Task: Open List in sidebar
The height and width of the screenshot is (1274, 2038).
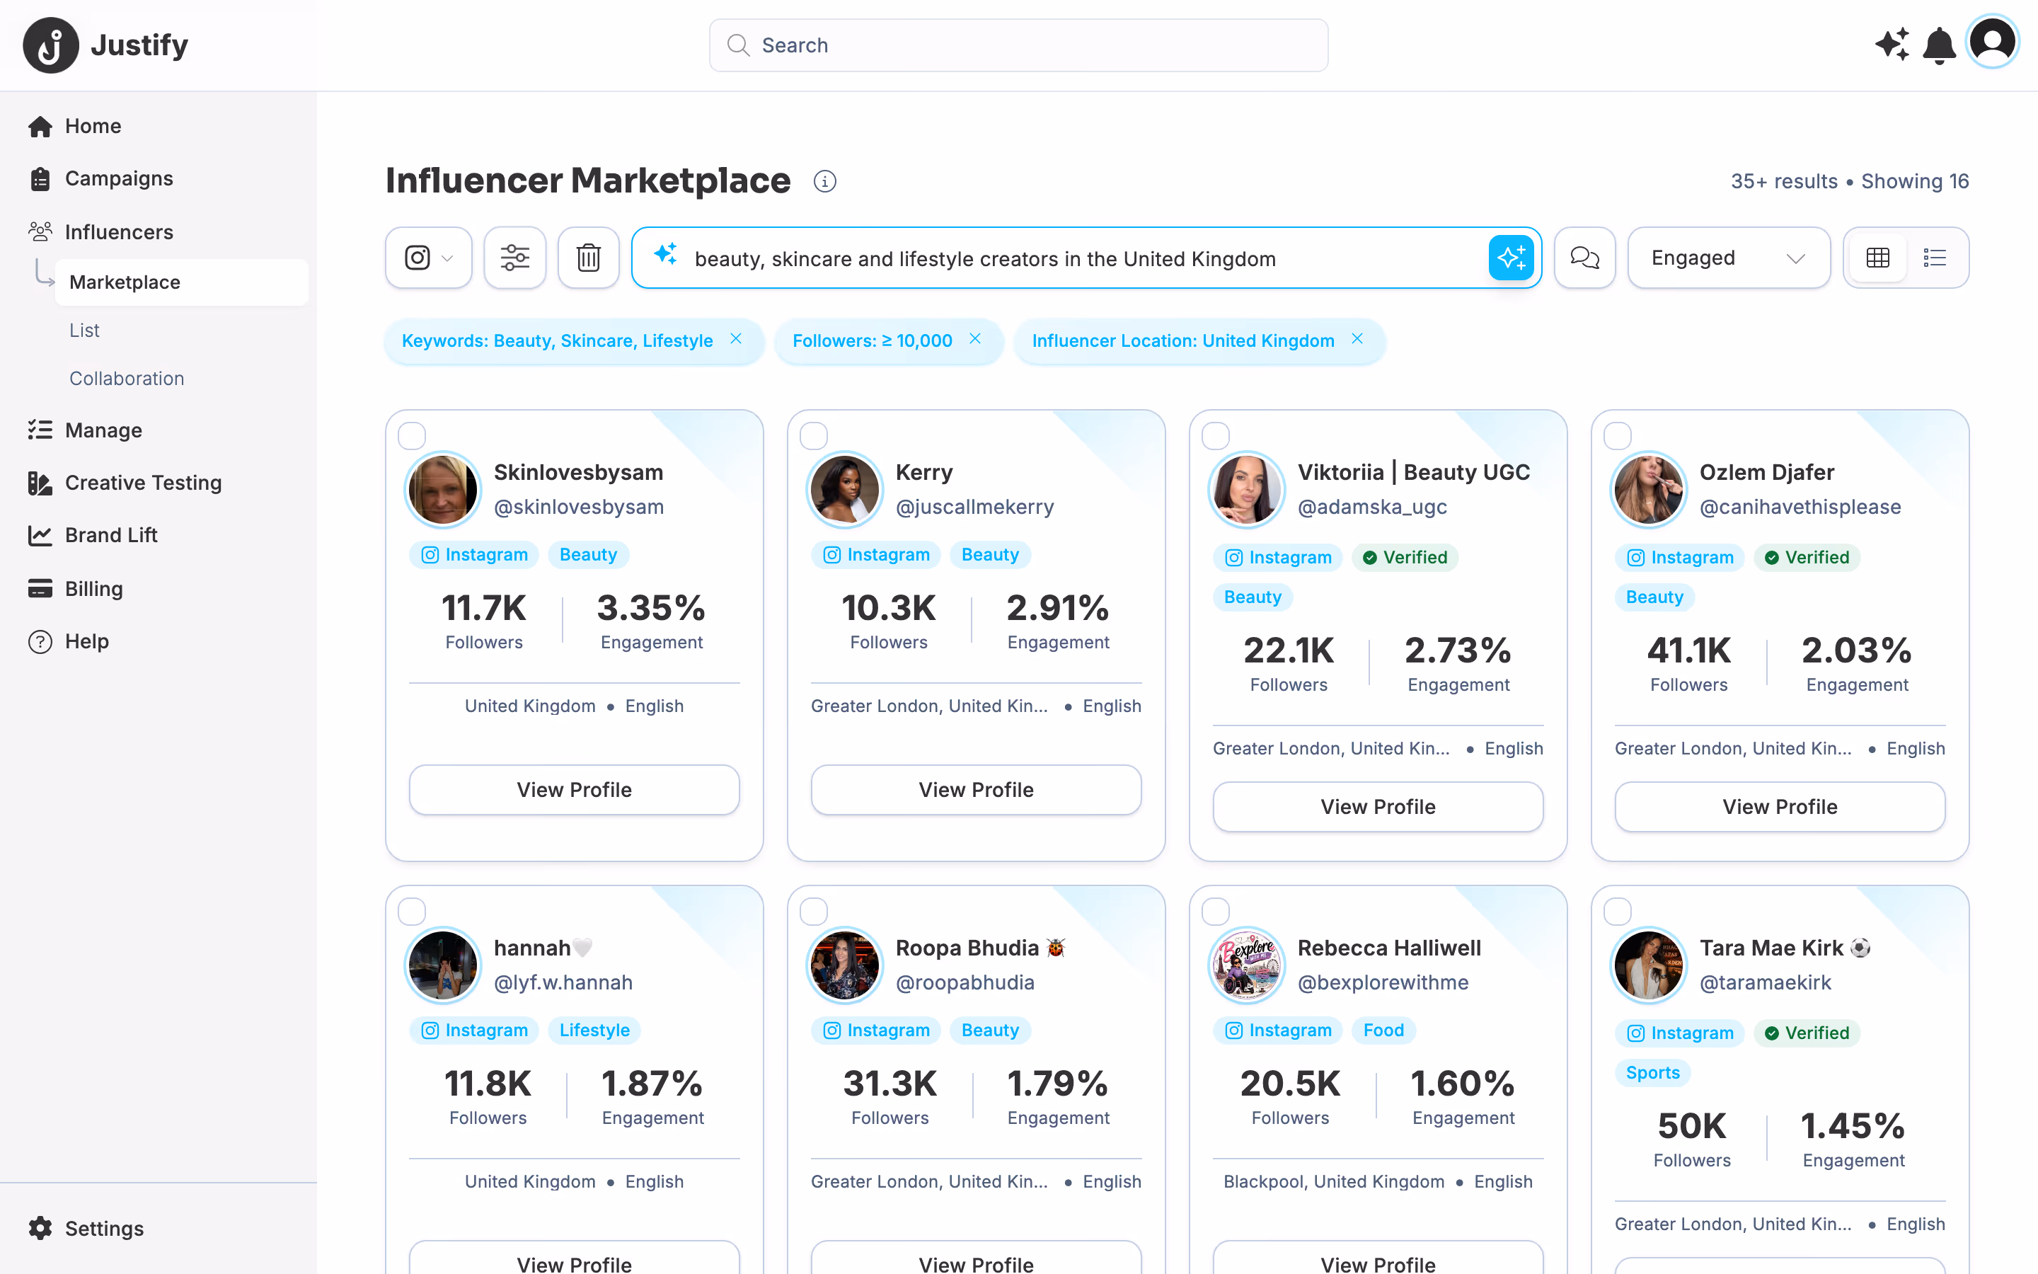Action: [84, 331]
